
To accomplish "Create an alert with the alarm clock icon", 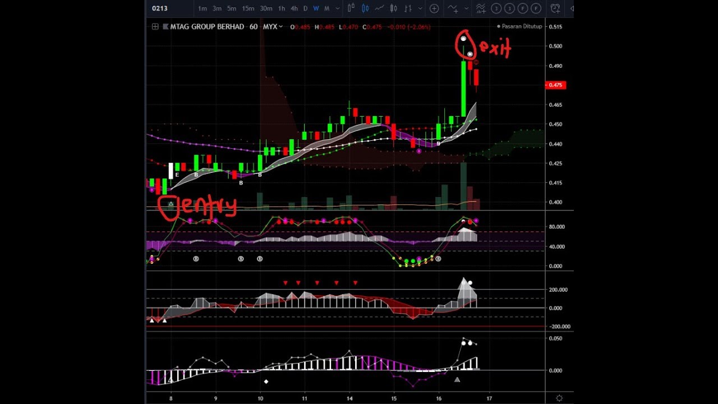I will click(555, 8).
